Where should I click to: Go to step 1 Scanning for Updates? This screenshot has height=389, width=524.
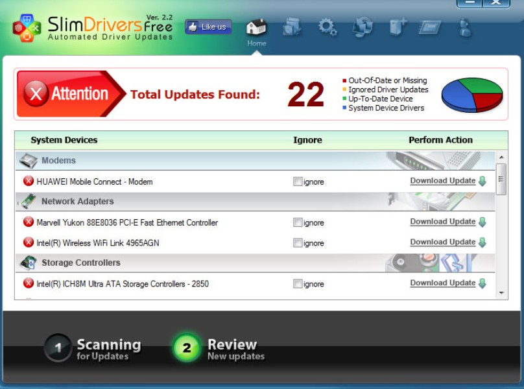93,348
